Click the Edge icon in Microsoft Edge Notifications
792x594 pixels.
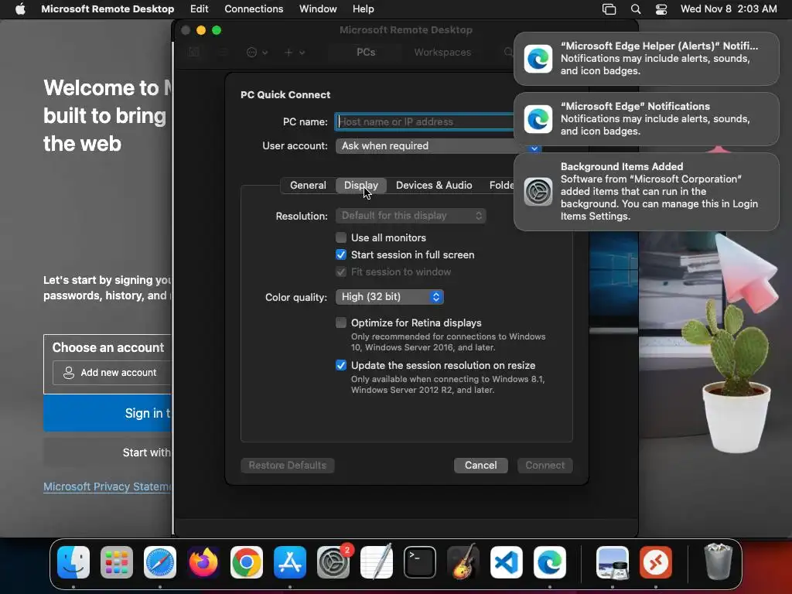[538, 118]
